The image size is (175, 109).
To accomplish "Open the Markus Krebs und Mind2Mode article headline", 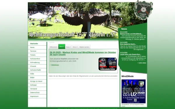I will click(83, 53).
